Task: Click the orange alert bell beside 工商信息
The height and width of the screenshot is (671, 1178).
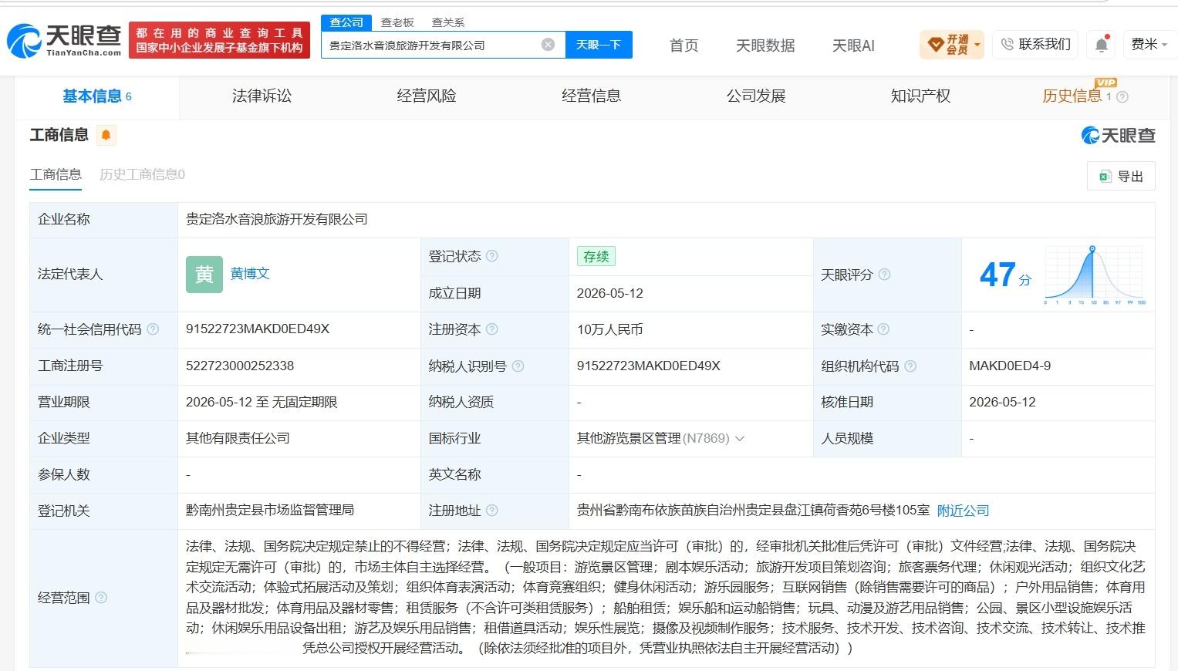Action: pyautogui.click(x=106, y=135)
